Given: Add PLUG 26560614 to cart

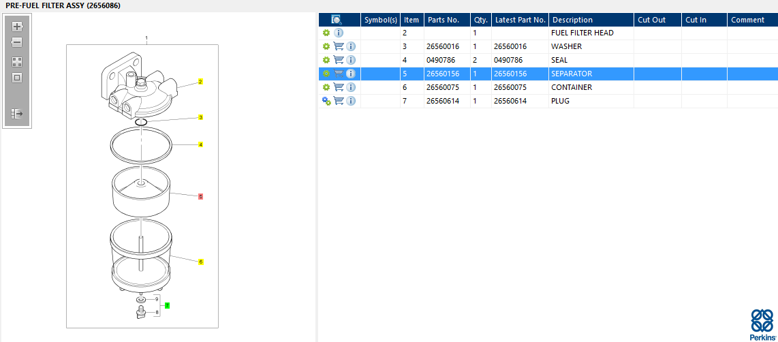Looking at the screenshot, I should click(x=339, y=101).
